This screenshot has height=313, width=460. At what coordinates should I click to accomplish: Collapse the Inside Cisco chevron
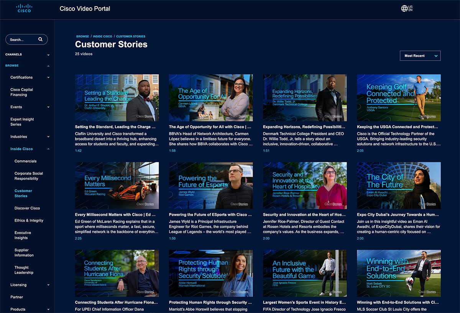tap(48, 149)
